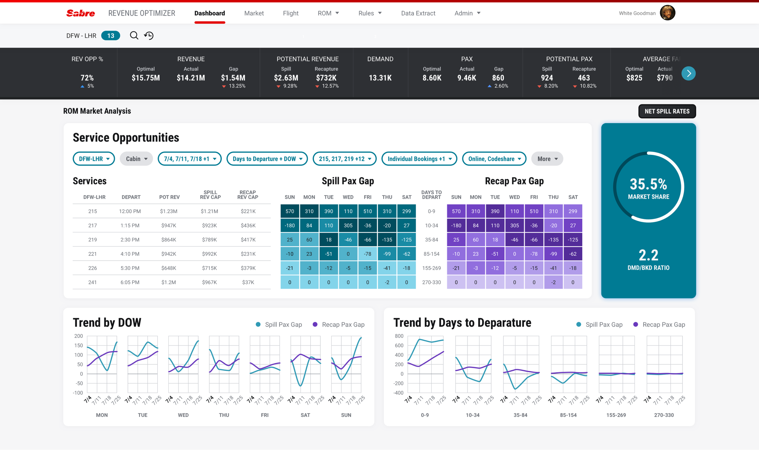Switch to the Market tab
Screen dimensions: 759x450
254,13
